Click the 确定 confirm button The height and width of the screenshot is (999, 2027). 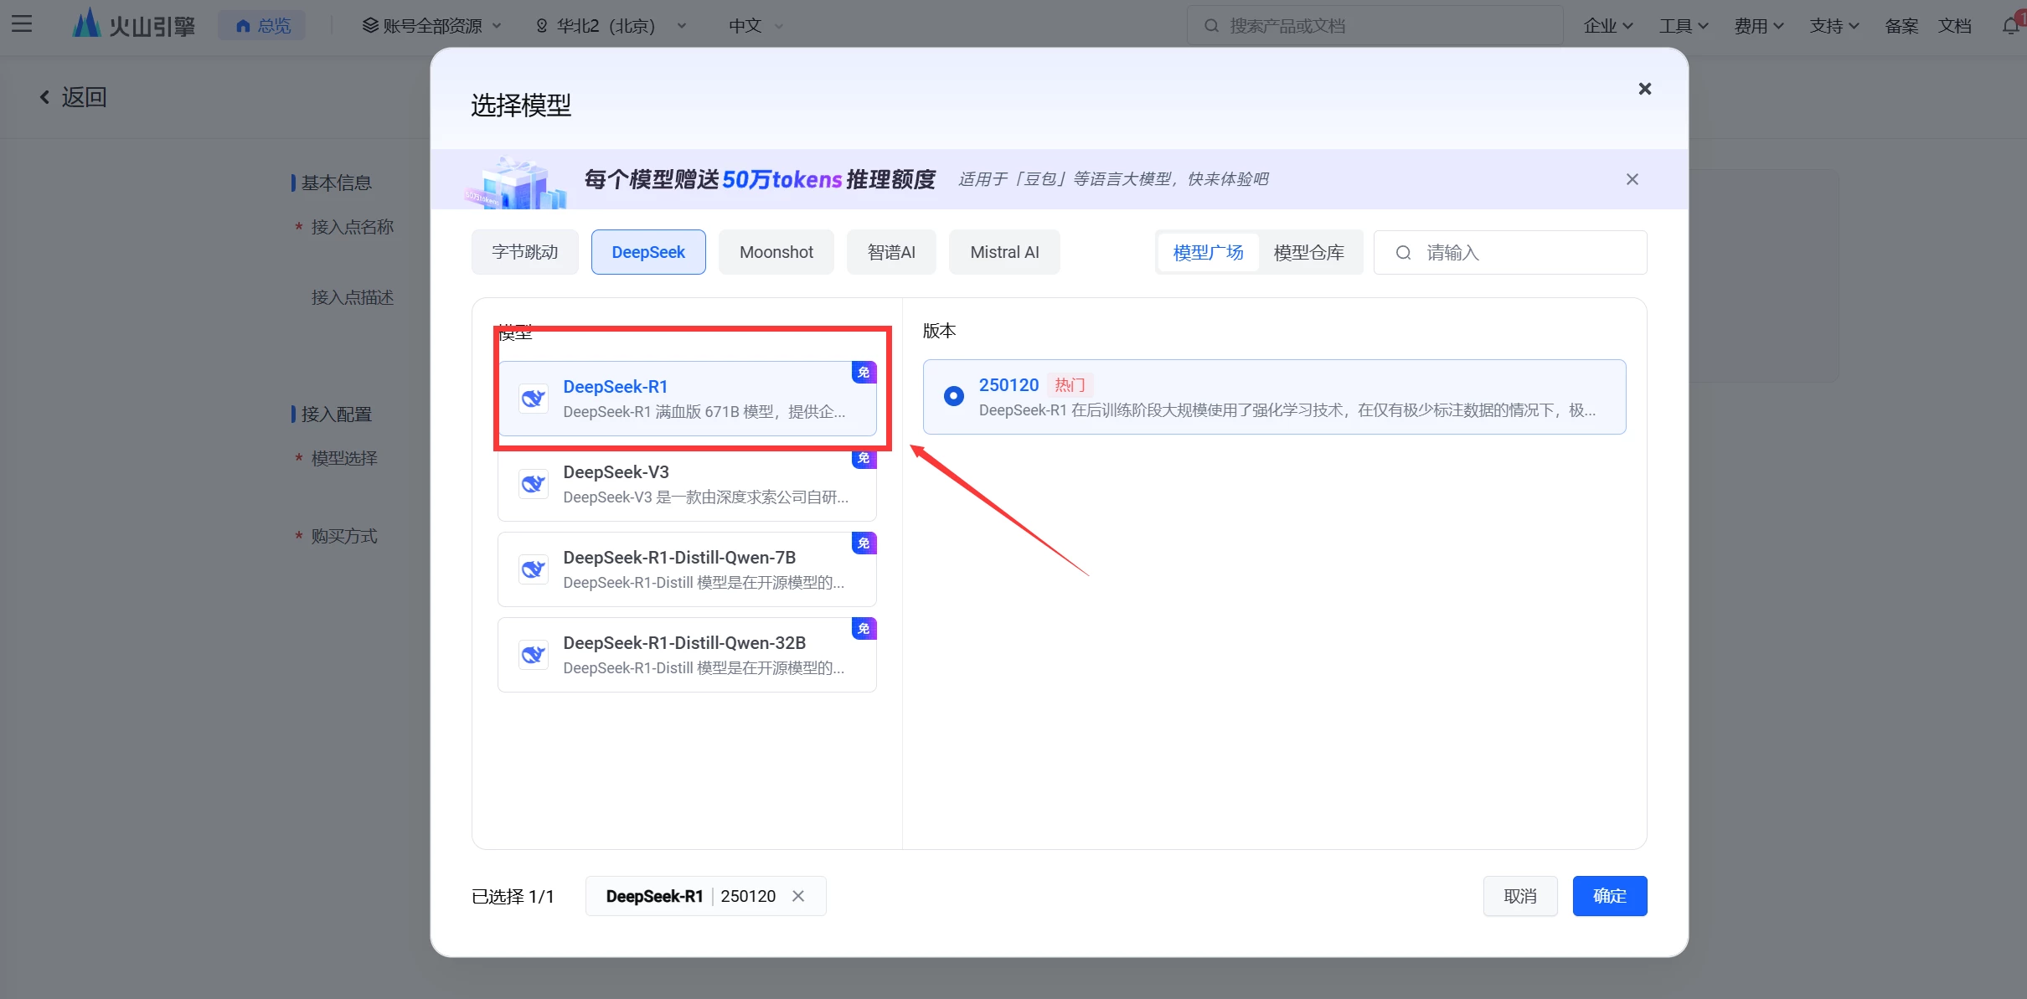click(x=1609, y=896)
